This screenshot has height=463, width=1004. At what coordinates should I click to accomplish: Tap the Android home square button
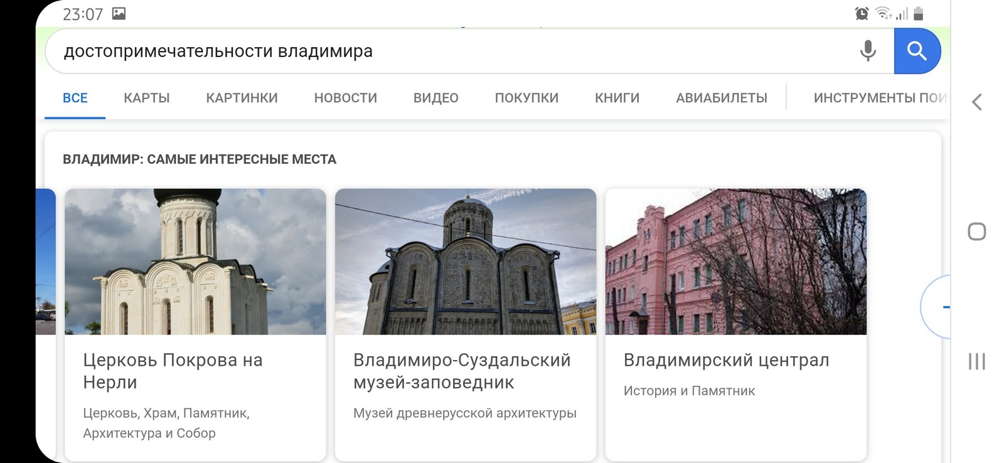977,231
